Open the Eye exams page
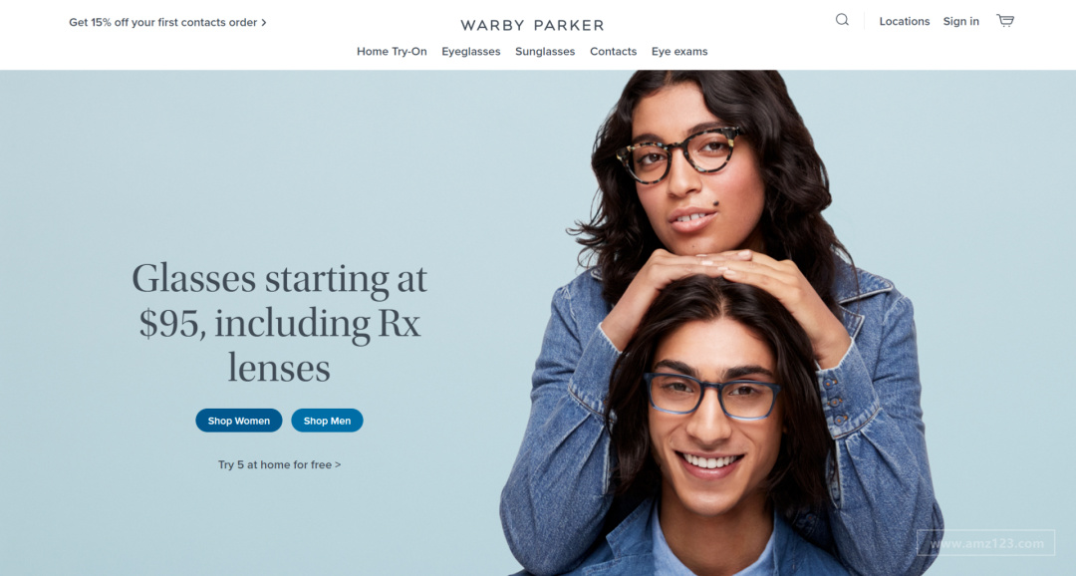This screenshot has width=1076, height=576. click(679, 52)
